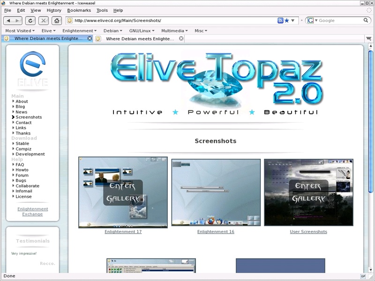Click the Forward navigation arrow
375x281 pixels.
click(x=17, y=21)
